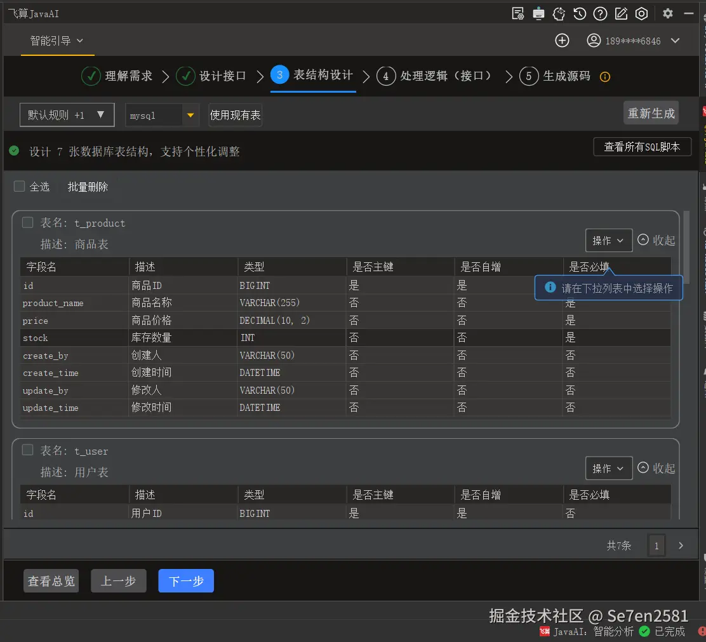This screenshot has height=642, width=706.
Task: Open the 默认规则 +1 dropdown
Action: tap(67, 115)
